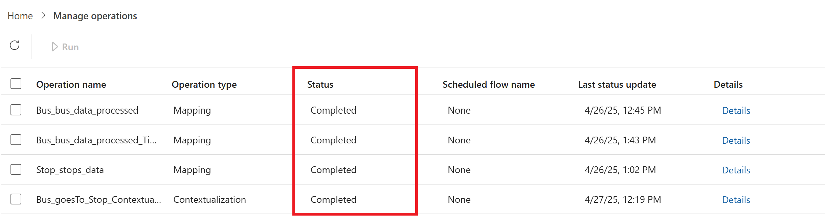
Task: Click the Status column header
Action: point(320,84)
